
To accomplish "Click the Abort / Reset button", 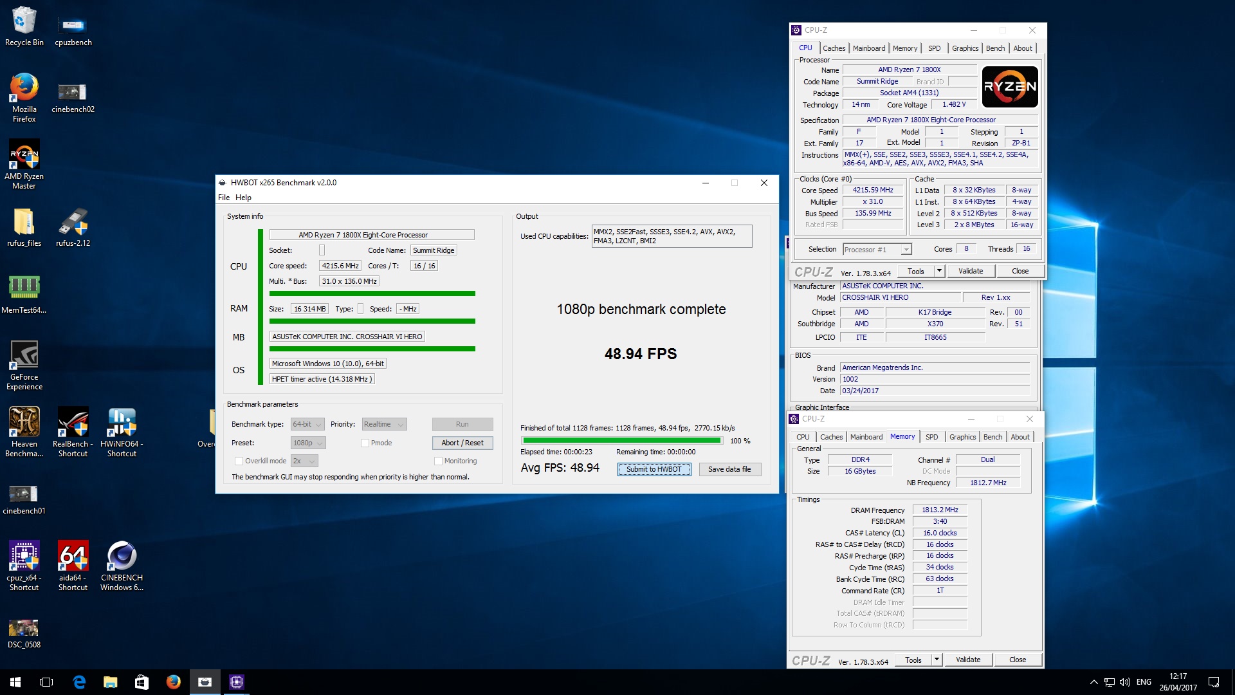I will click(x=462, y=443).
